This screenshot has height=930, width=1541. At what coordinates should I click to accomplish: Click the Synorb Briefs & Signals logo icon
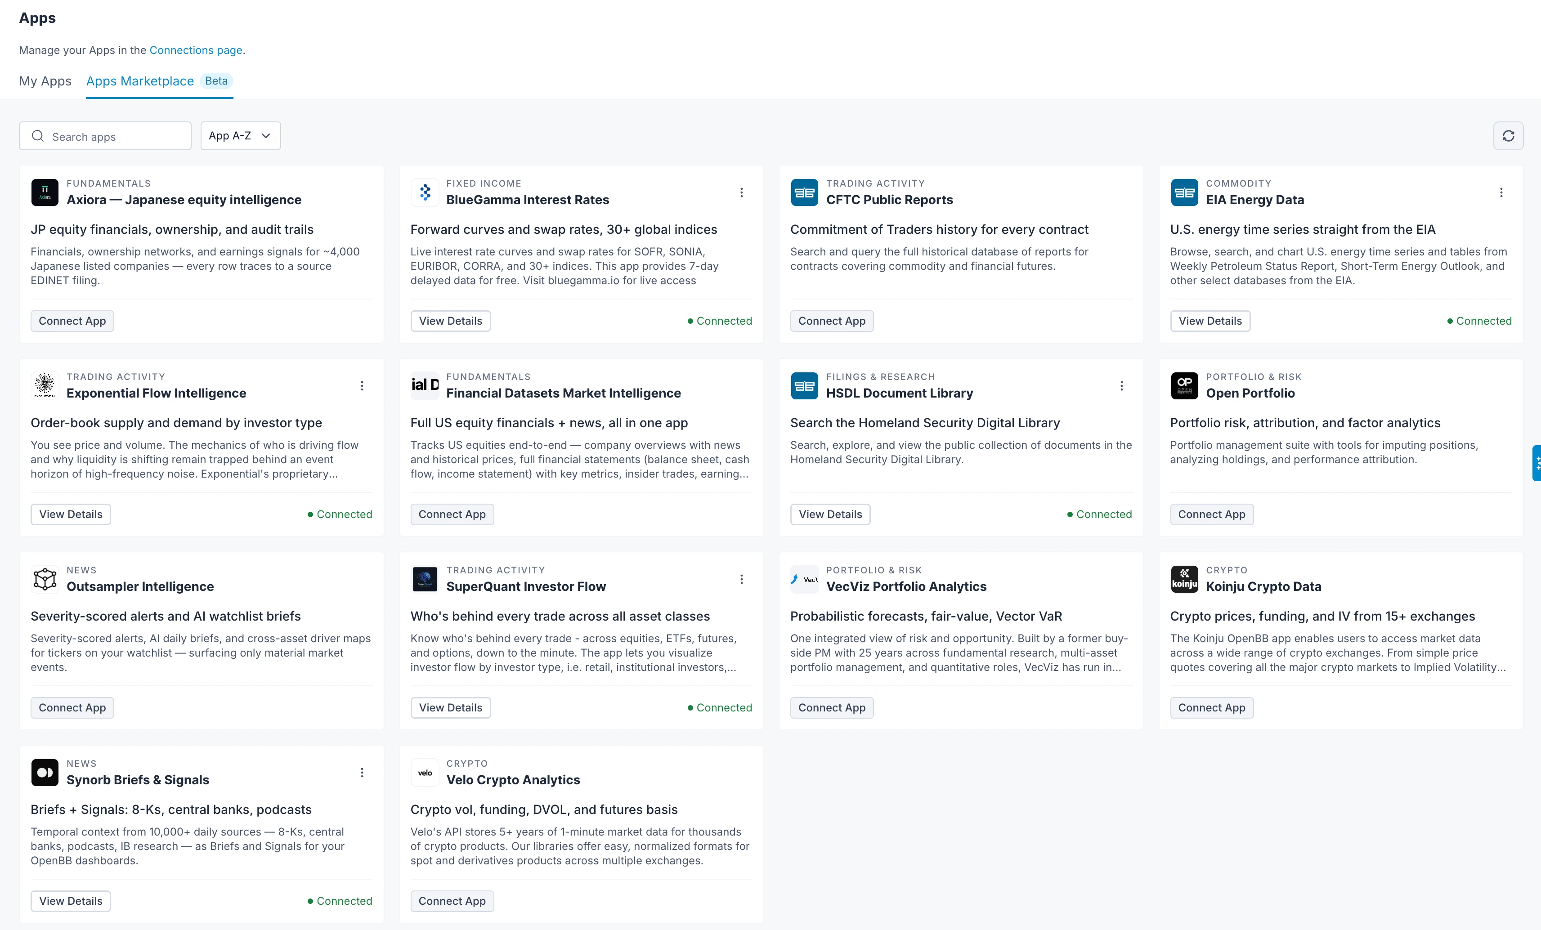[x=45, y=772]
